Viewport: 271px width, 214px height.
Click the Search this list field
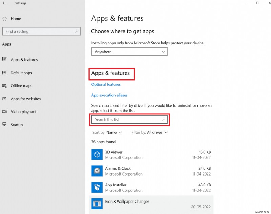pos(130,119)
